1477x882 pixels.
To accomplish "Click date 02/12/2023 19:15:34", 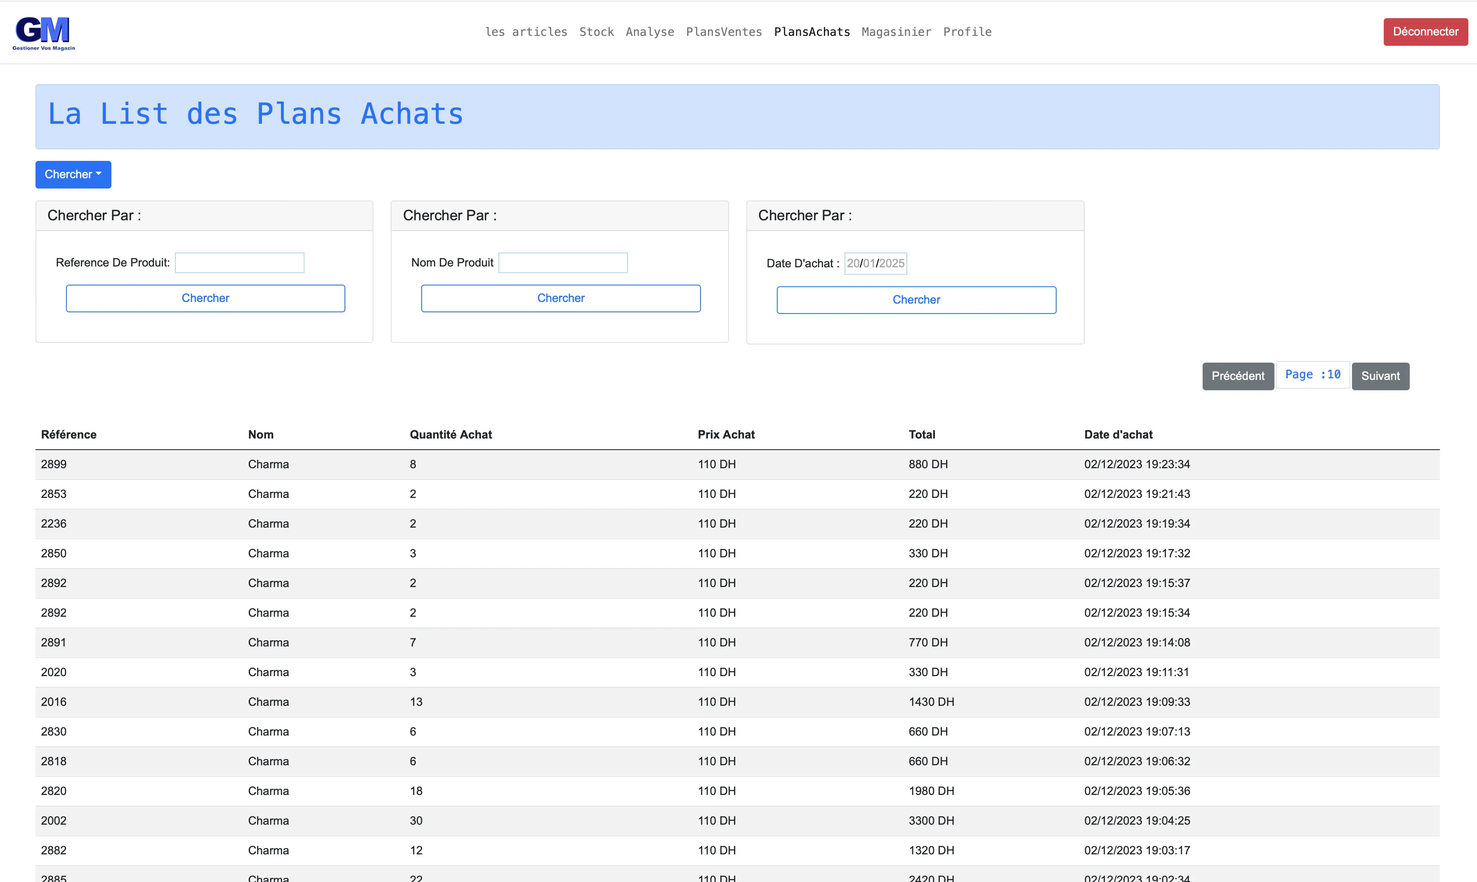I will [1137, 613].
